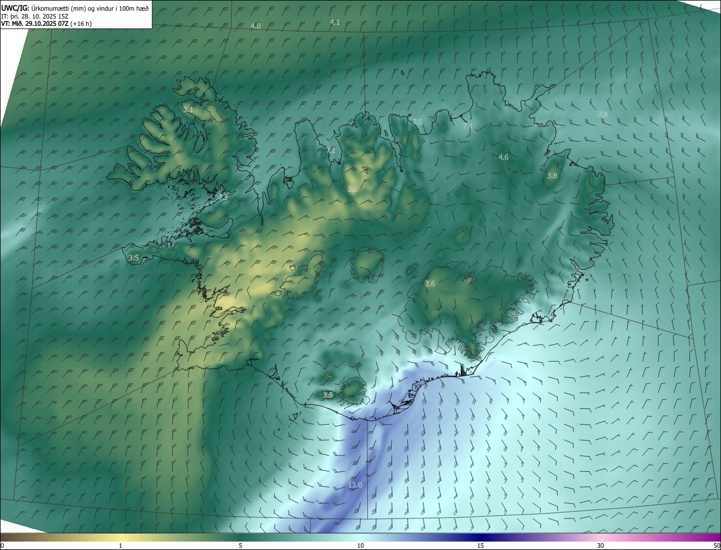Click the 3.6 value label
The height and width of the screenshot is (550, 721).
pos(430,283)
